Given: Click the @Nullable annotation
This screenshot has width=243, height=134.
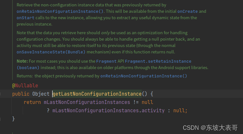Looking at the screenshot, I should (25, 86).
